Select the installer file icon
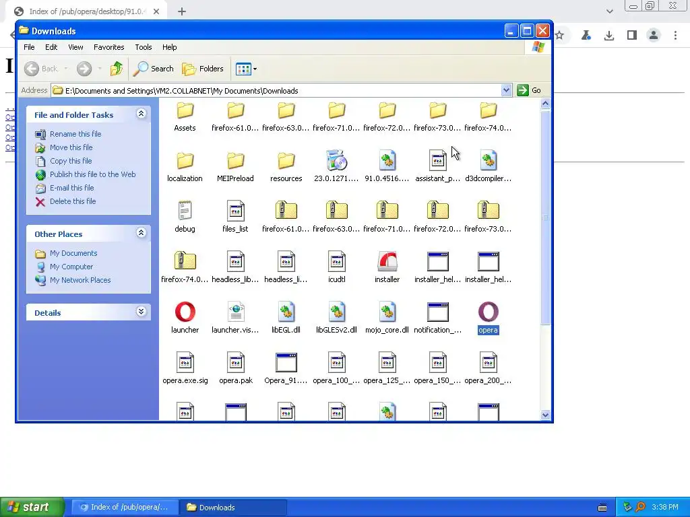The width and height of the screenshot is (690, 517). 387,262
